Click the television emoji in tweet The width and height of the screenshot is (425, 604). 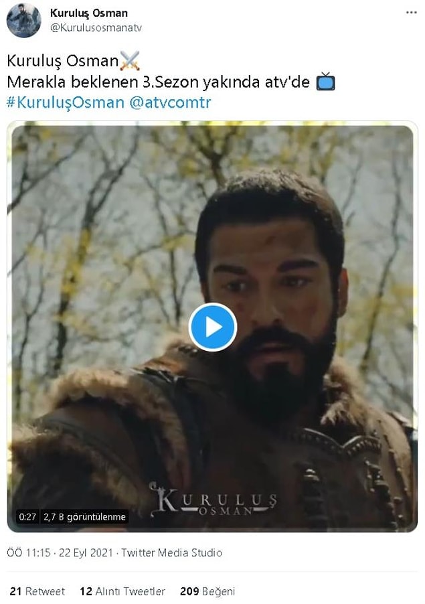point(325,81)
